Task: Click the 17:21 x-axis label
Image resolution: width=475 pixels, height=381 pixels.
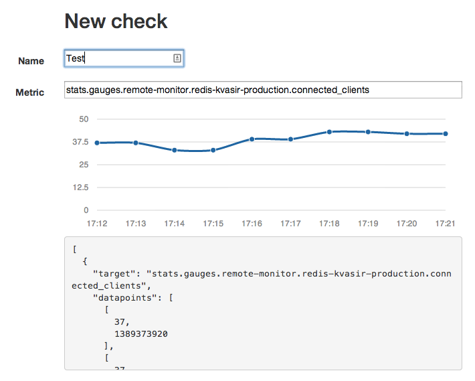Action: pos(446,224)
